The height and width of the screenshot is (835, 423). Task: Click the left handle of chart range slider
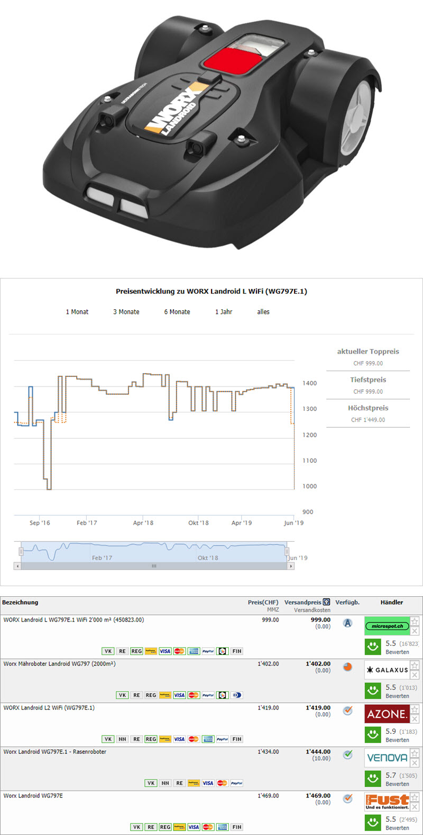click(21, 552)
